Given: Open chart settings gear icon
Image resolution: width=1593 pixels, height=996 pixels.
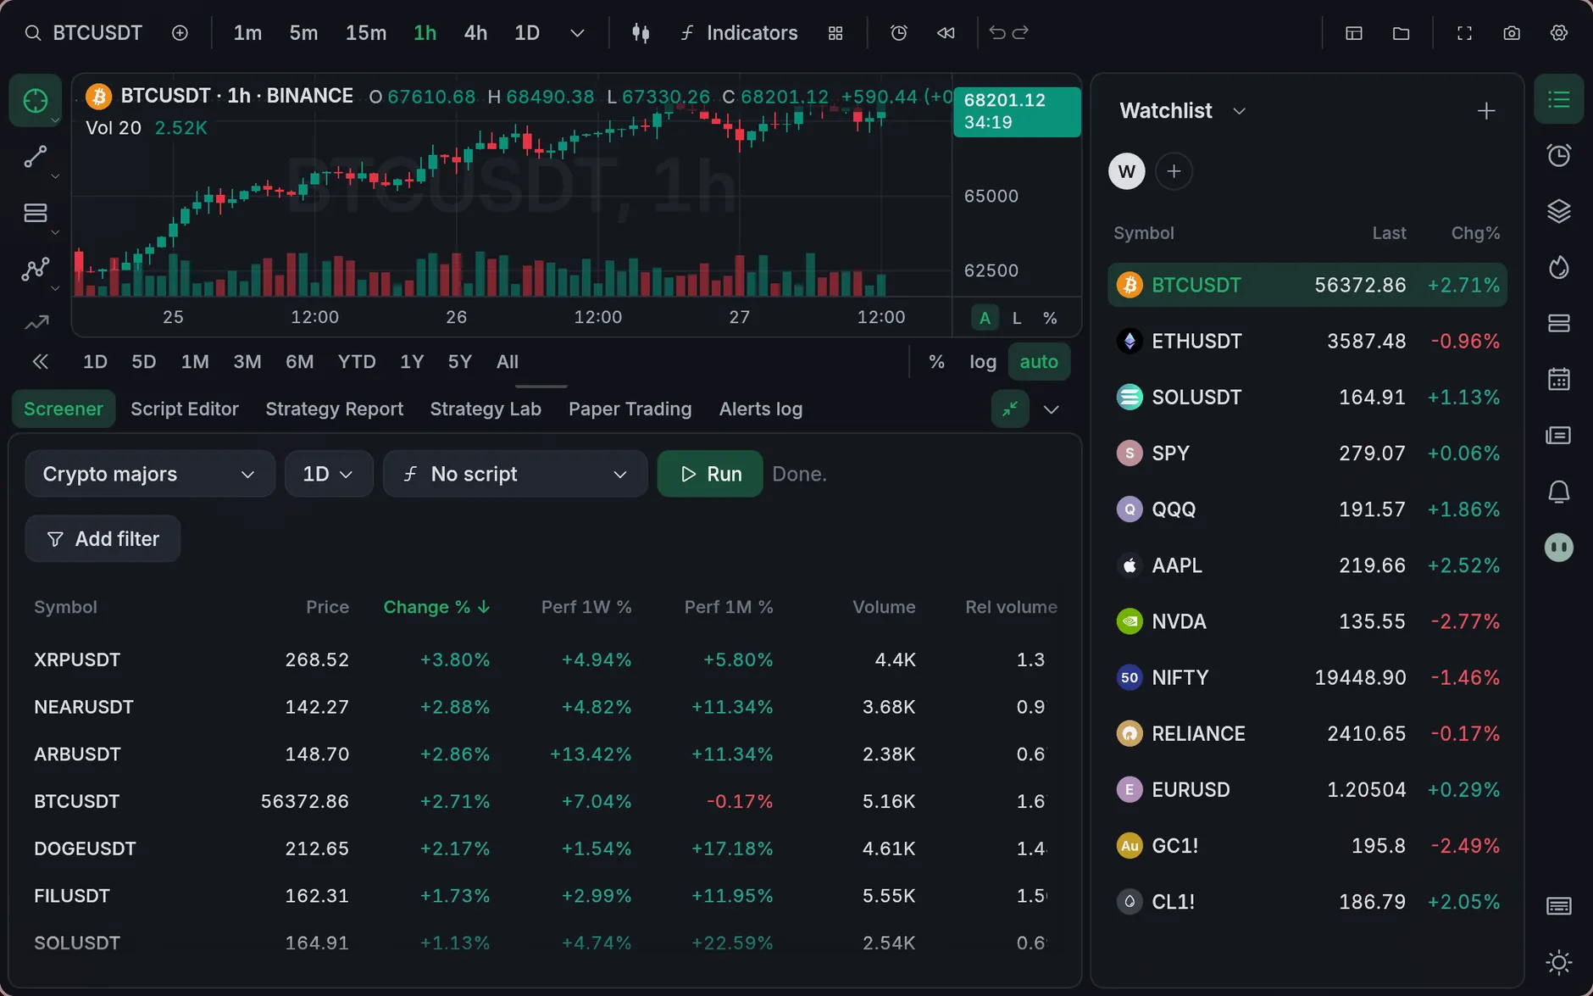Looking at the screenshot, I should point(1559,33).
